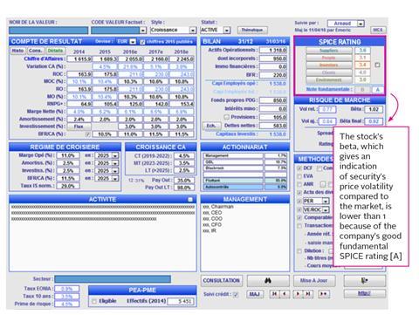Screen dimensions: 419x315
Task: Open the Statut ACTIVE dropdown
Action: click(227, 31)
